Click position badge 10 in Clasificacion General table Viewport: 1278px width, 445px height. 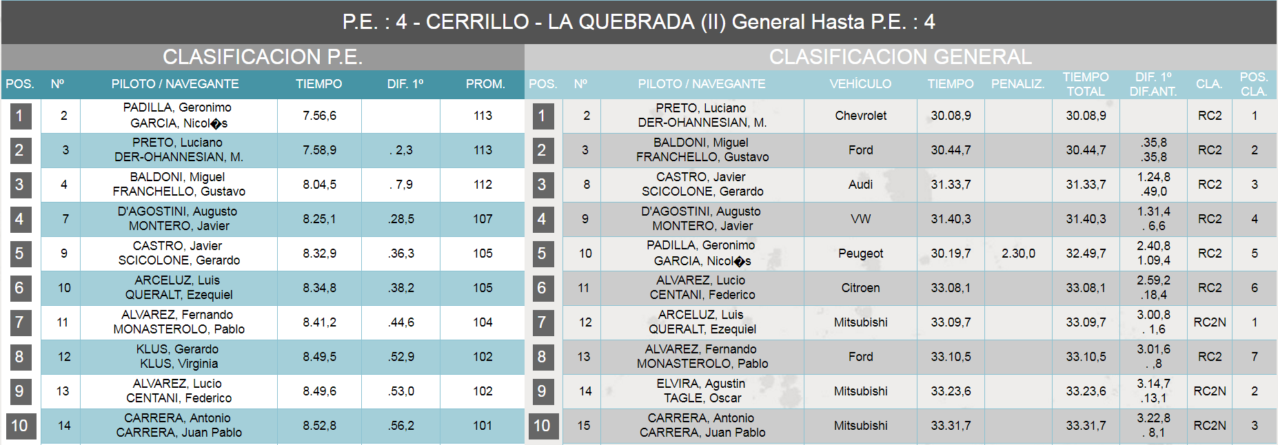542,426
